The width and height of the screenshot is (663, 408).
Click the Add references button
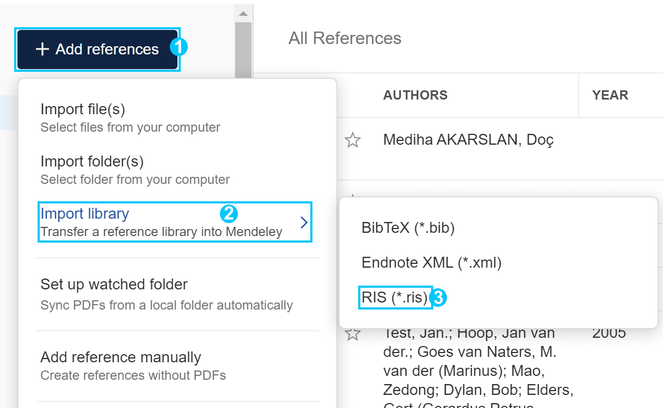[97, 50]
